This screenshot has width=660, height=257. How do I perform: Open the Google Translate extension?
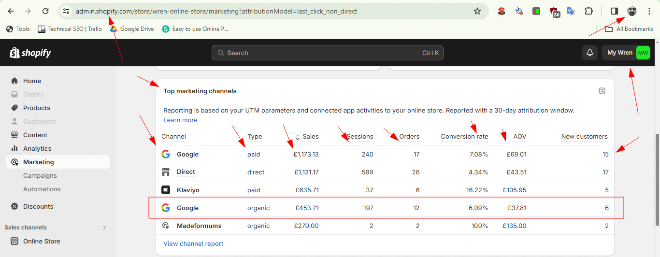(x=571, y=11)
